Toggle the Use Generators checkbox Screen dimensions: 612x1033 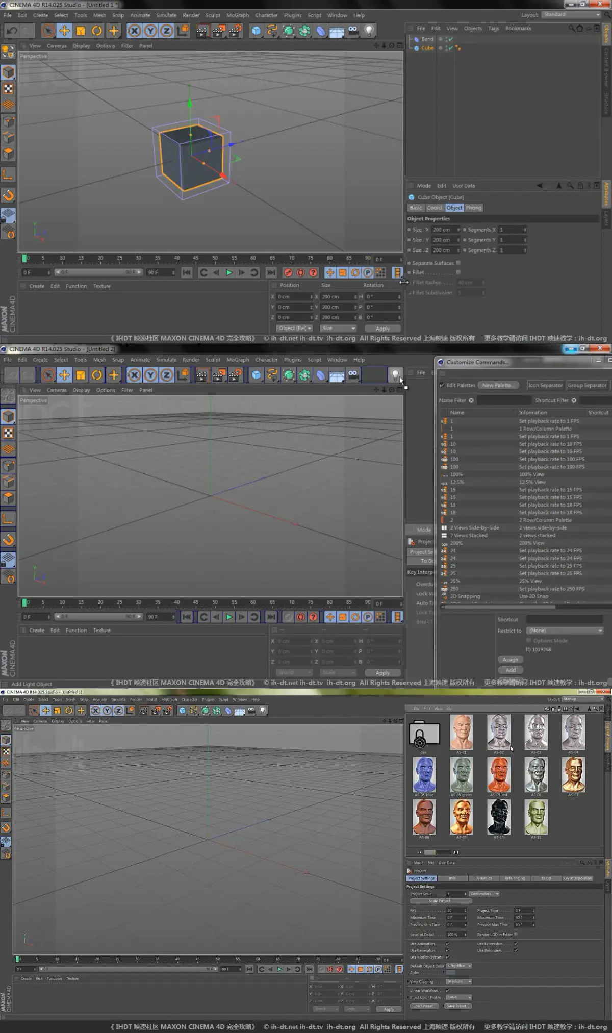click(447, 950)
